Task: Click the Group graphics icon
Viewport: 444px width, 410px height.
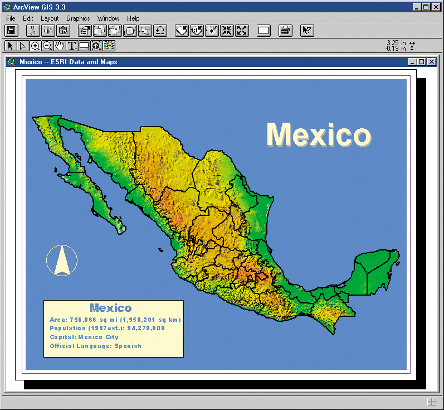Action: coord(100,30)
